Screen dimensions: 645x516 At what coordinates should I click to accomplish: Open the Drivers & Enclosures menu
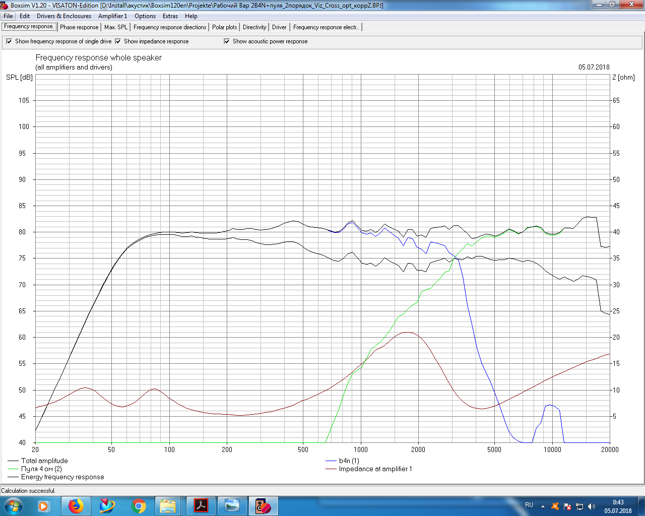(x=63, y=16)
